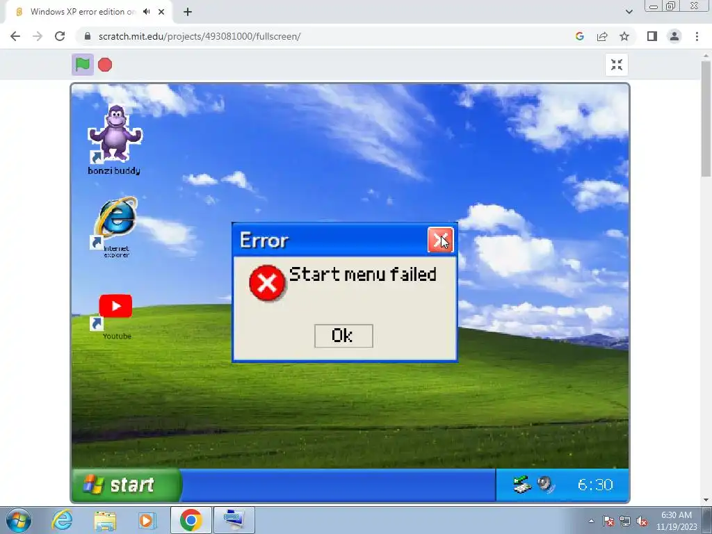The height and width of the screenshot is (534, 712).
Task: Open a new Chrome tab
Action: tap(188, 12)
